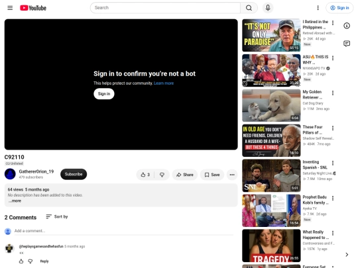Expand side panel with right chevron
The height and width of the screenshot is (268, 358).
(347, 255)
